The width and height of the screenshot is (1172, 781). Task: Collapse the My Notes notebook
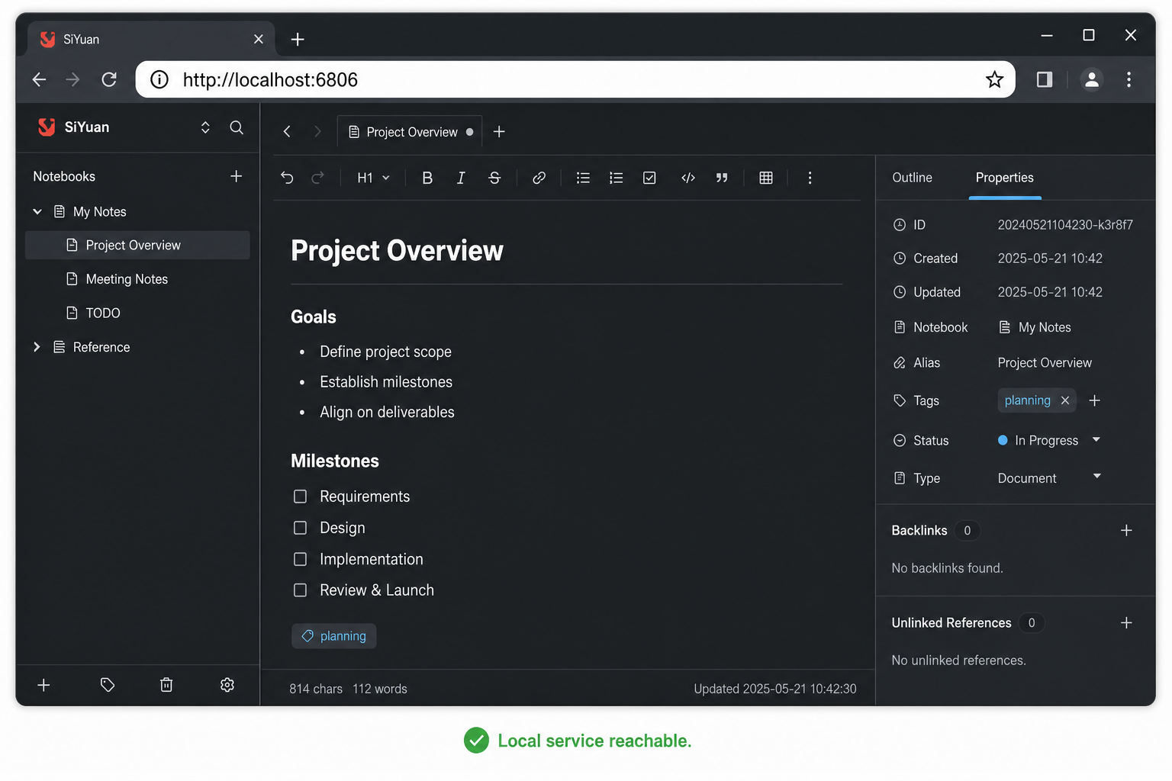pyautogui.click(x=37, y=211)
